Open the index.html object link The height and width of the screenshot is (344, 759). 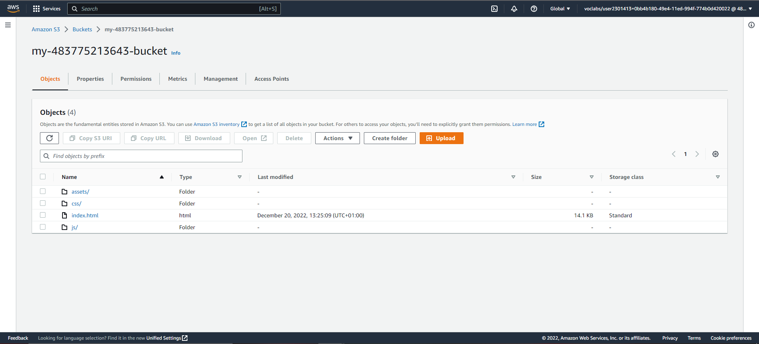85,215
